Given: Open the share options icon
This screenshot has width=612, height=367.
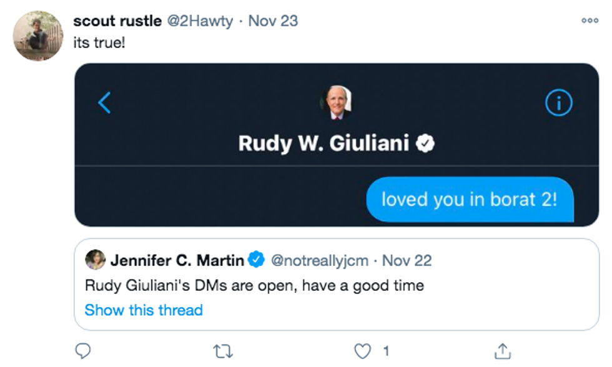Looking at the screenshot, I should click(x=503, y=351).
